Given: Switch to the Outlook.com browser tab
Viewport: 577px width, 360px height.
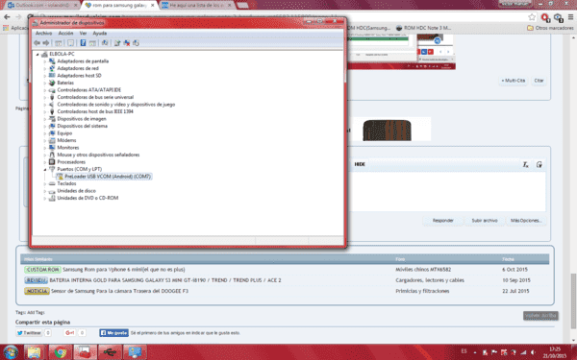Looking at the screenshot, I should [x=41, y=5].
